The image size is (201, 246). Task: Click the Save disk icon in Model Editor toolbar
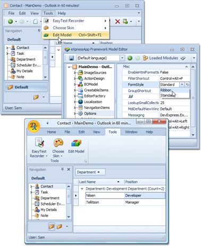(71, 58)
